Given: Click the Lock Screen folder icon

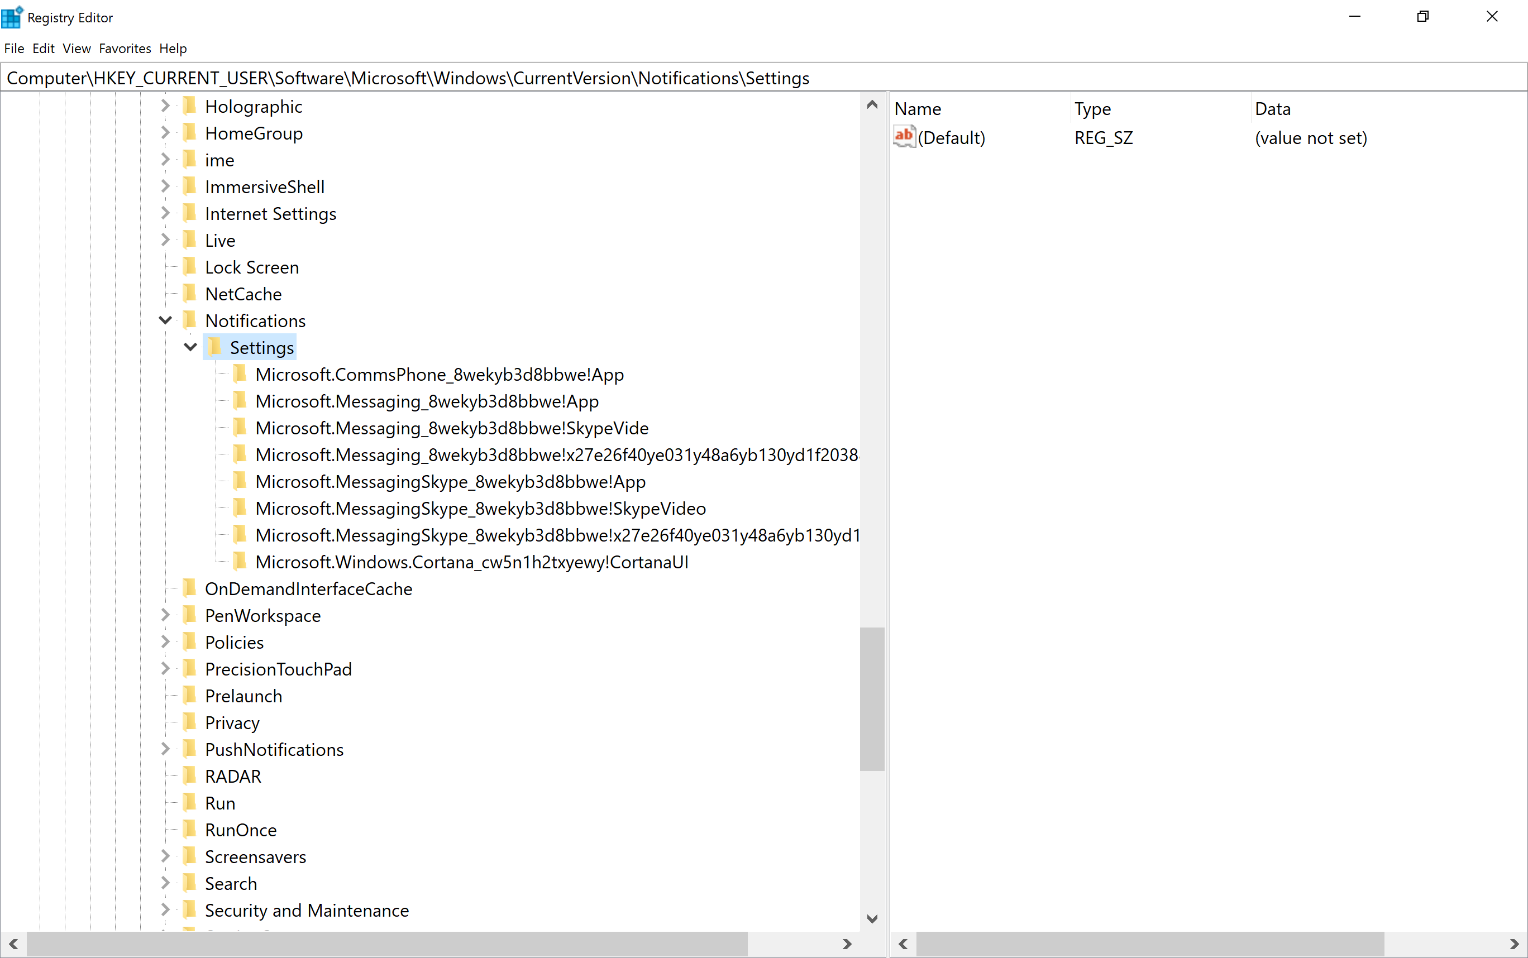Looking at the screenshot, I should pyautogui.click(x=189, y=267).
